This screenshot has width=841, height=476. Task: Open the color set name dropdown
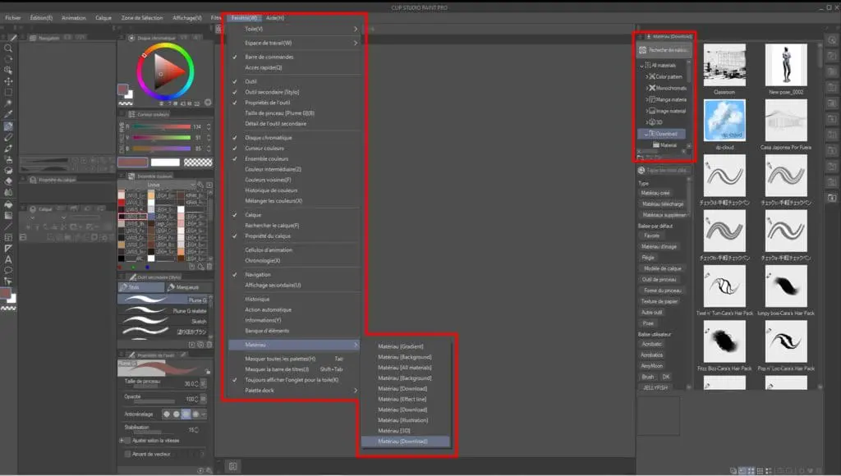pos(157,185)
